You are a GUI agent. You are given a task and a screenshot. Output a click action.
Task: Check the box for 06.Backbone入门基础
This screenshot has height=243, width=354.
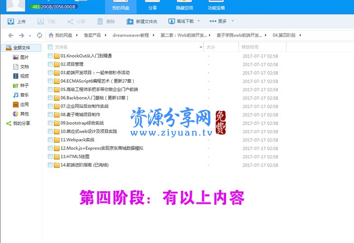click(x=50, y=98)
